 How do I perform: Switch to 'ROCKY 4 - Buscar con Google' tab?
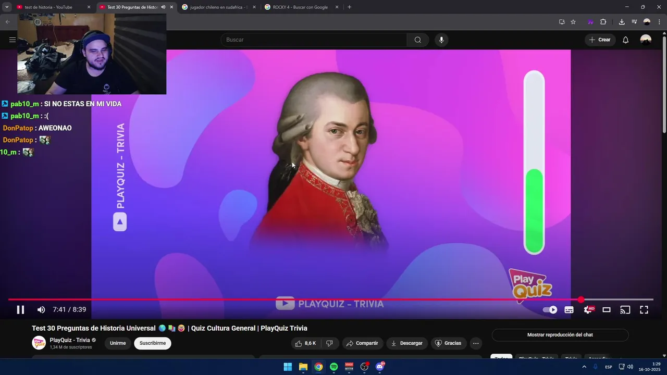coord(300,7)
